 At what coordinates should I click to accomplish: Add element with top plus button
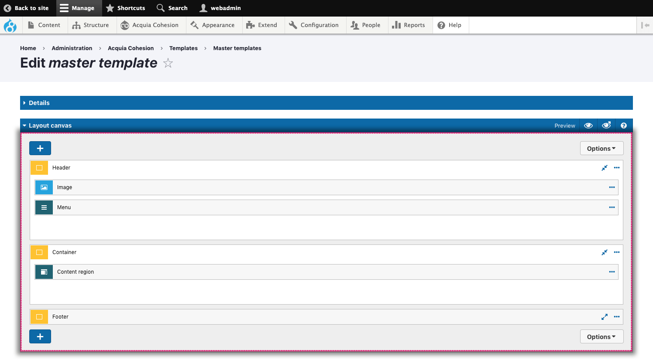tap(40, 148)
